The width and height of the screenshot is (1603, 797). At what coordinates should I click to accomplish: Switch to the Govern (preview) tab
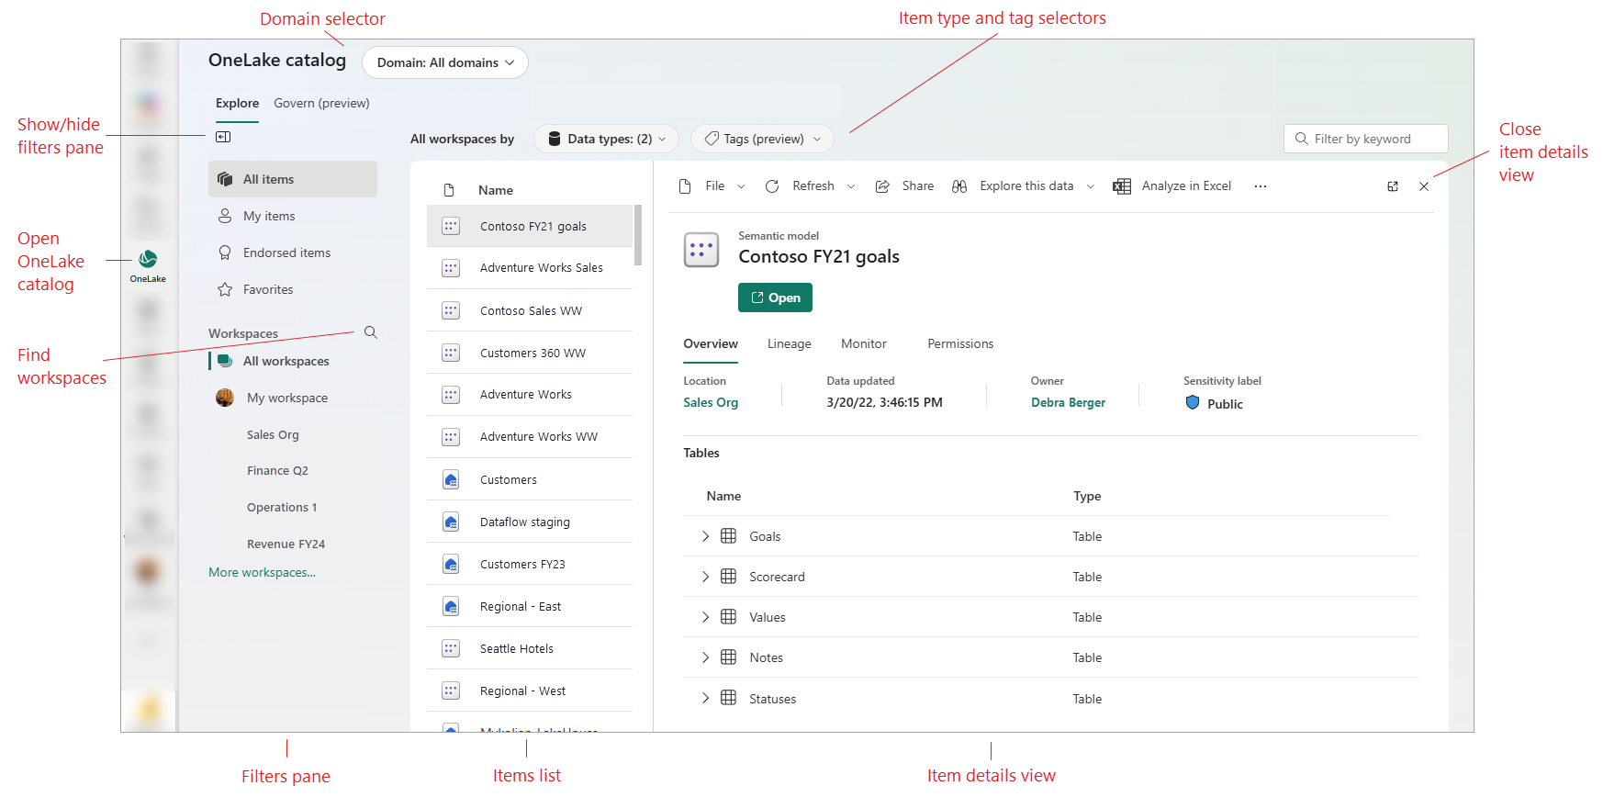tap(321, 103)
